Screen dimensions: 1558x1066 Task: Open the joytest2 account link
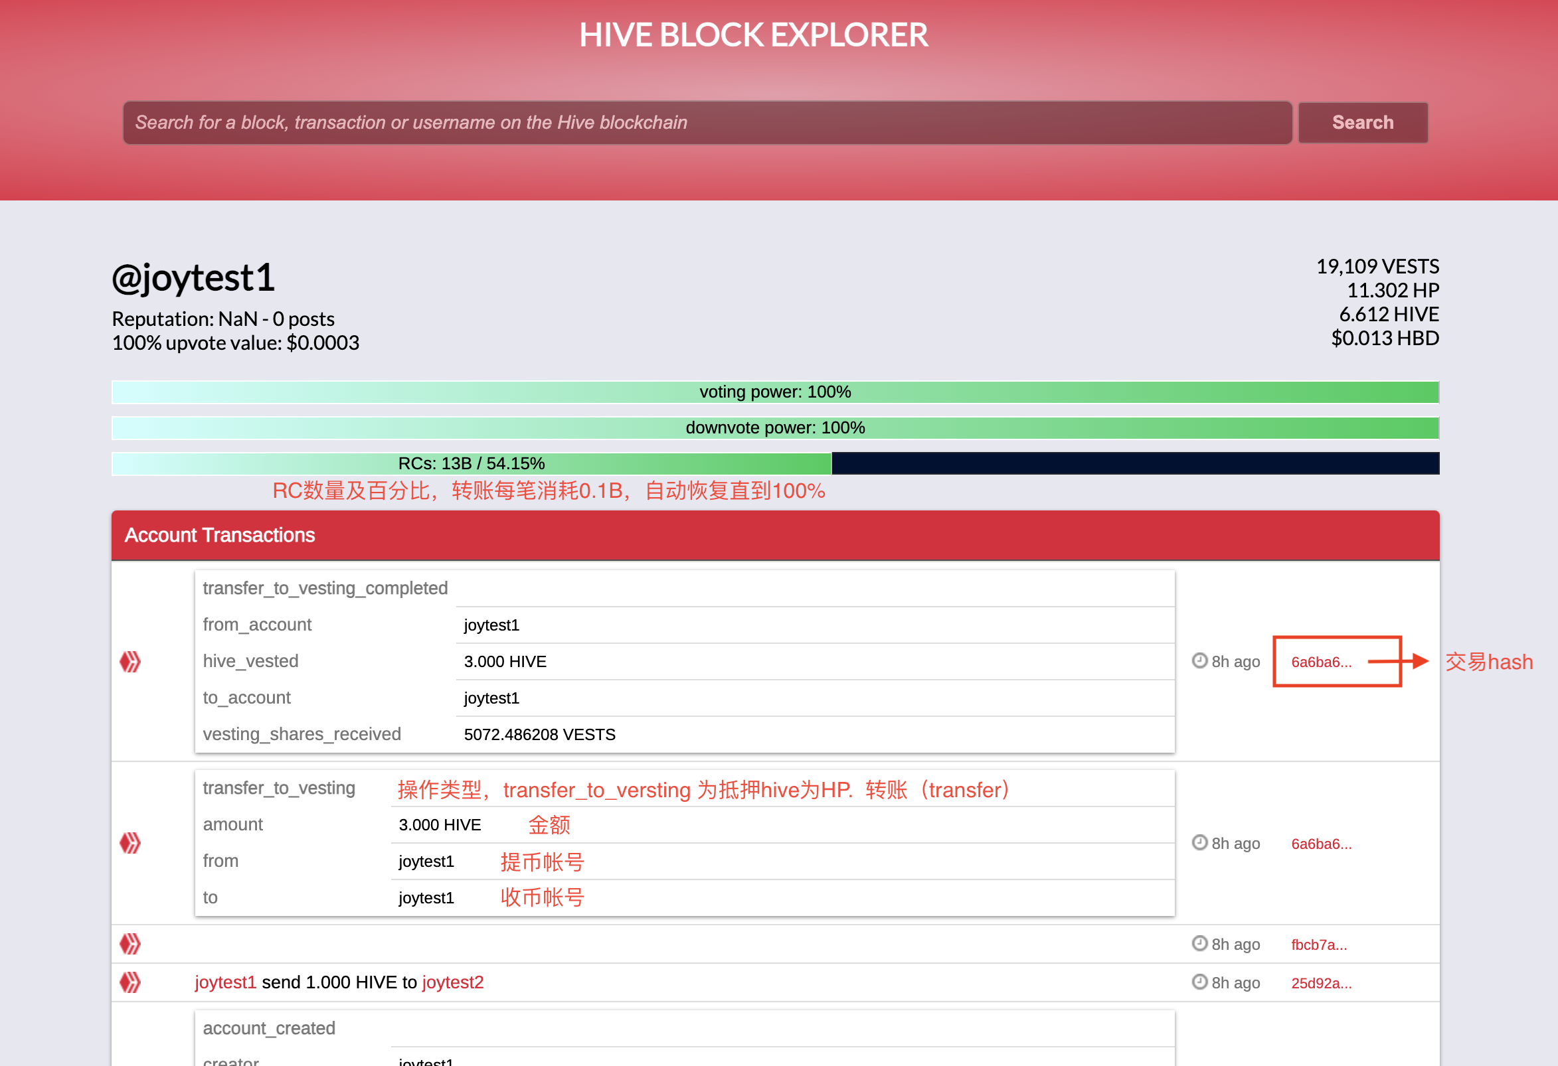click(452, 982)
